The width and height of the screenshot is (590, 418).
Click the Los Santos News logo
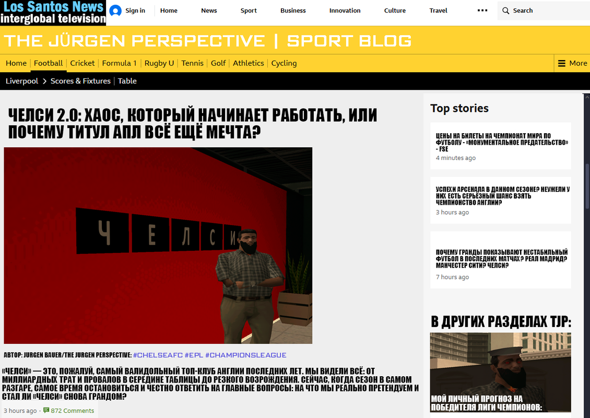click(x=53, y=13)
